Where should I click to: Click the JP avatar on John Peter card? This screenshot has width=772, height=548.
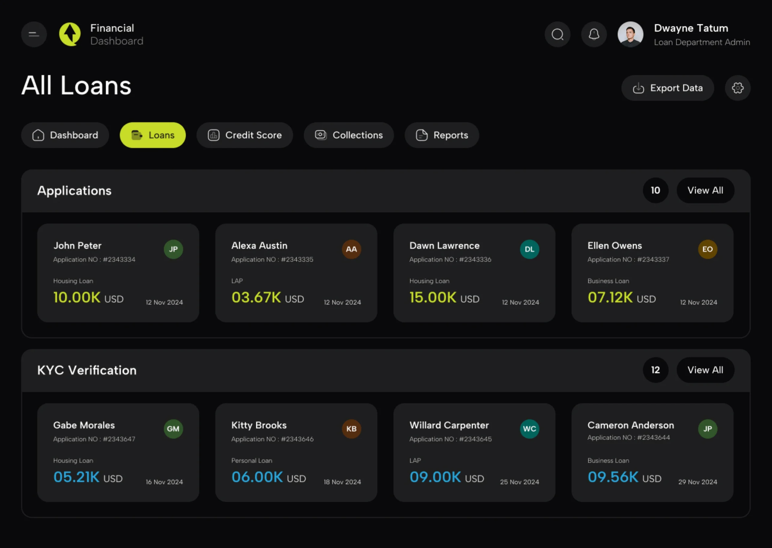tap(173, 249)
